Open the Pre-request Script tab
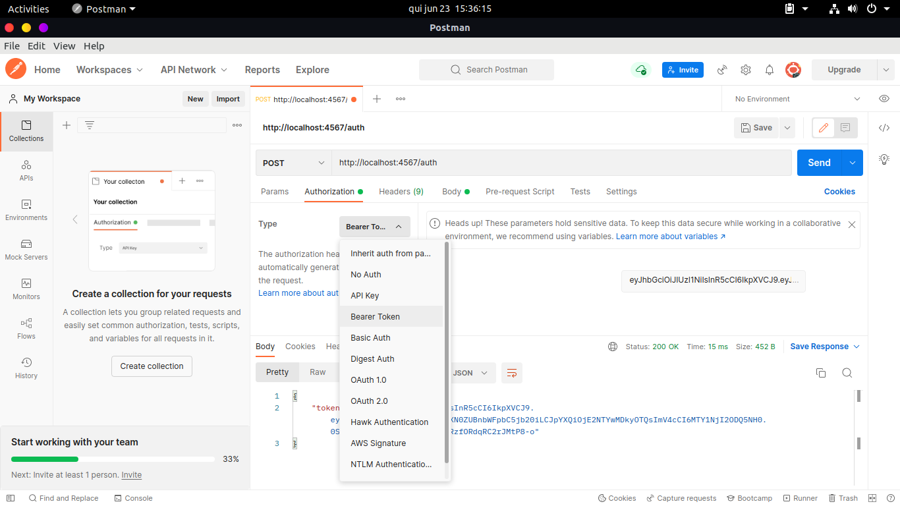 pos(520,192)
